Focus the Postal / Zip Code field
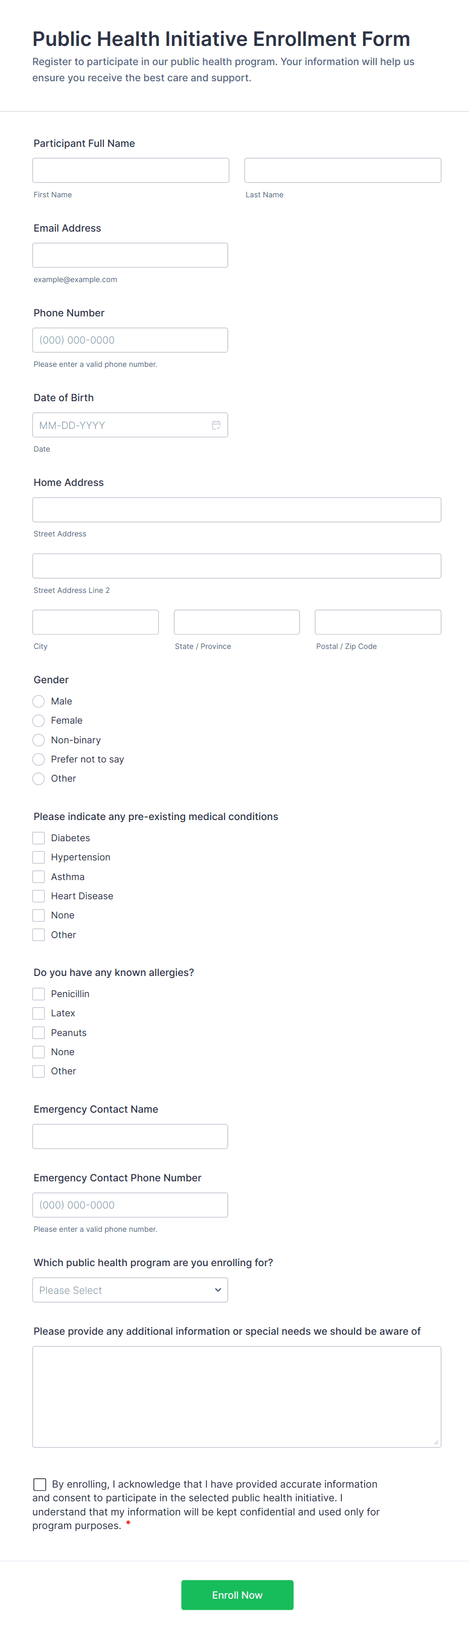The width and height of the screenshot is (469, 1635). [378, 622]
